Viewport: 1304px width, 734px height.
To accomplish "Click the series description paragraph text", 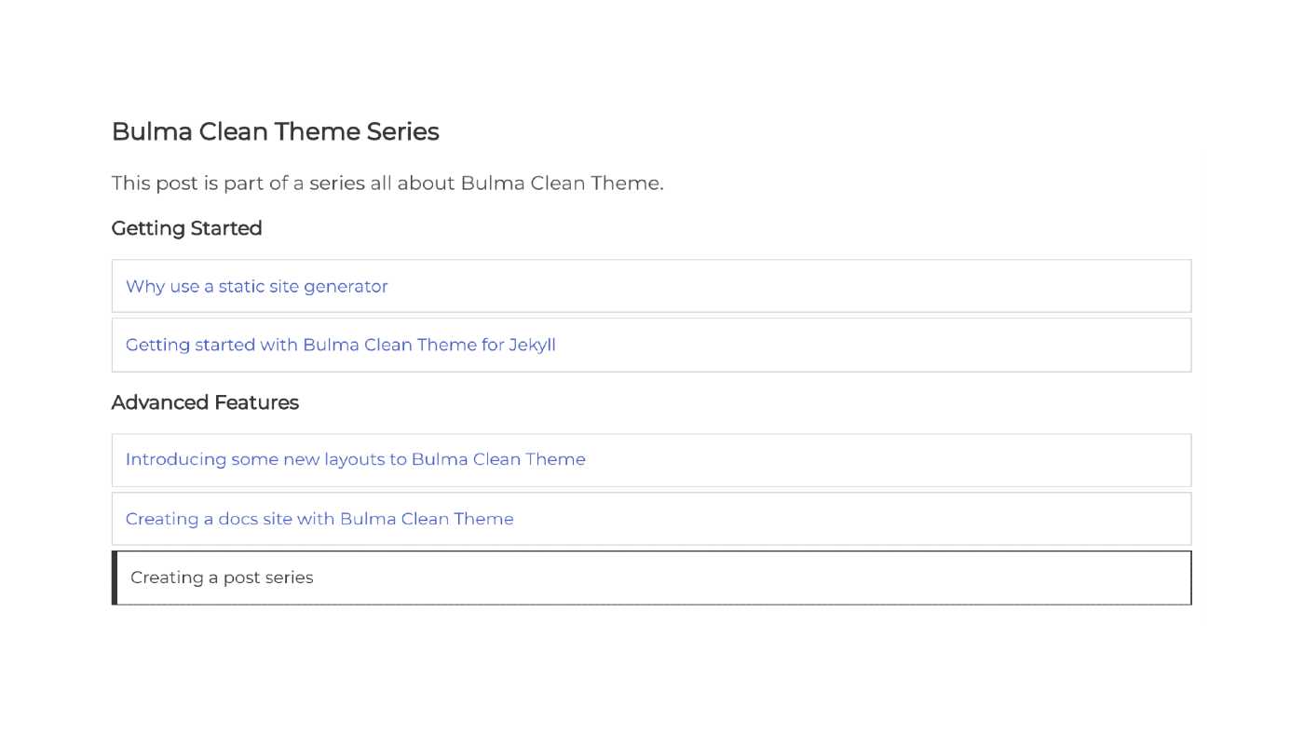I will 387,183.
